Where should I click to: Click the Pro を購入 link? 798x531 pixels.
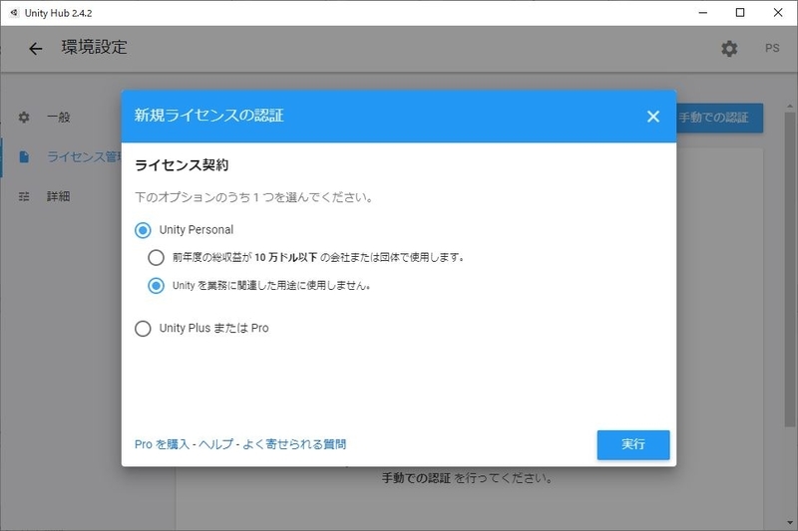coord(162,444)
